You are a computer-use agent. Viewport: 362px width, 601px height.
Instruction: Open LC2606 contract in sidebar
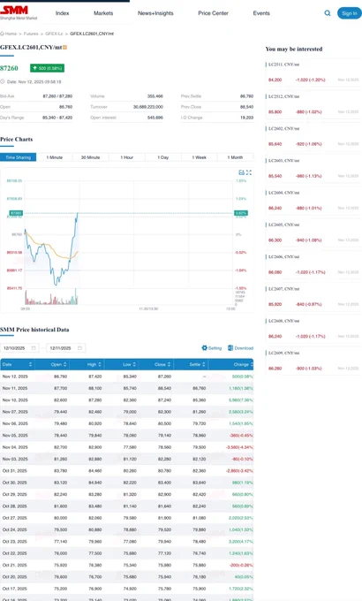tap(283, 257)
